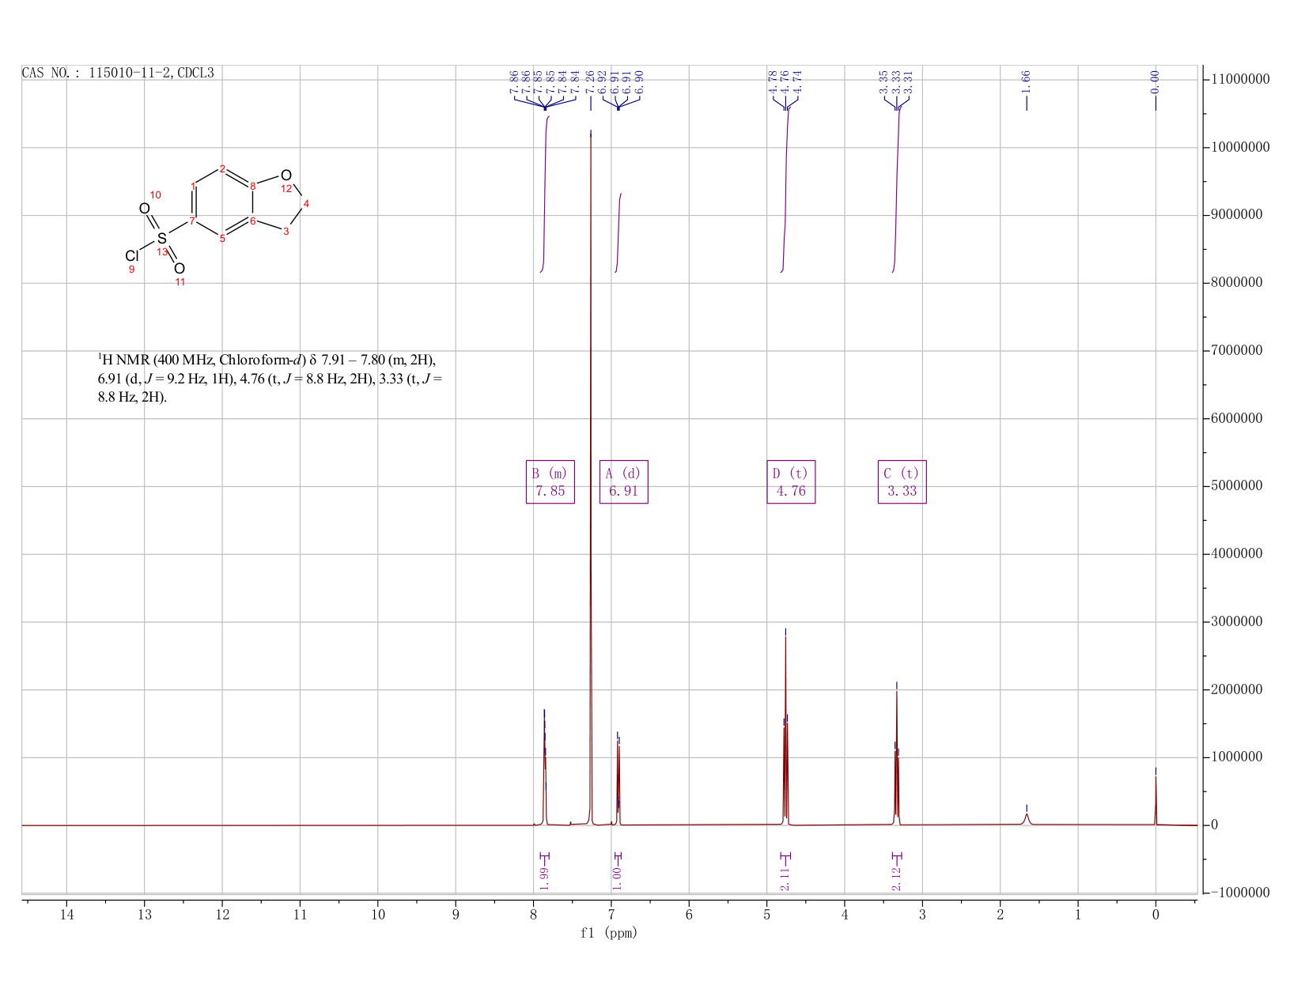Select the C (t) 3.33 multiplet box
Image resolution: width=1305 pixels, height=1008 pixels.
(902, 482)
